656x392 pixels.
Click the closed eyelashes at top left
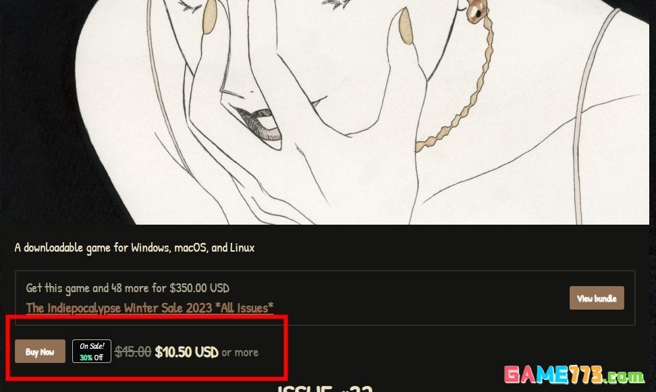190,5
